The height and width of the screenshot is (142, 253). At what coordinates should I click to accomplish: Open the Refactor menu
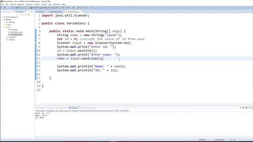coord(21,4)
